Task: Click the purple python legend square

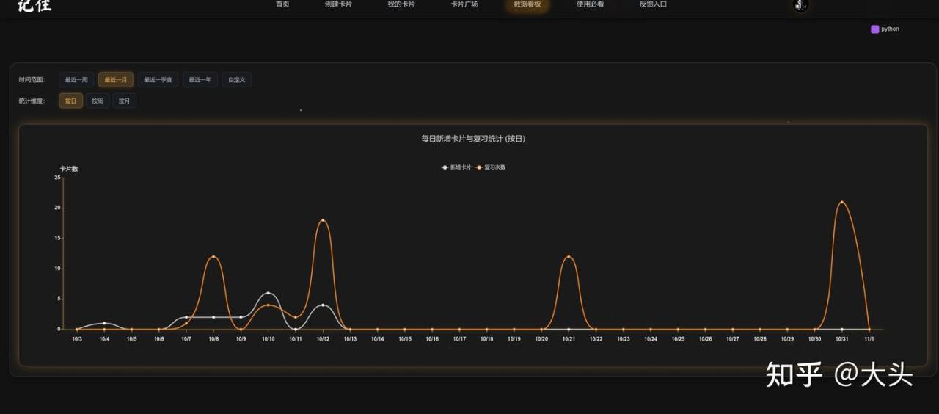Action: coord(874,29)
